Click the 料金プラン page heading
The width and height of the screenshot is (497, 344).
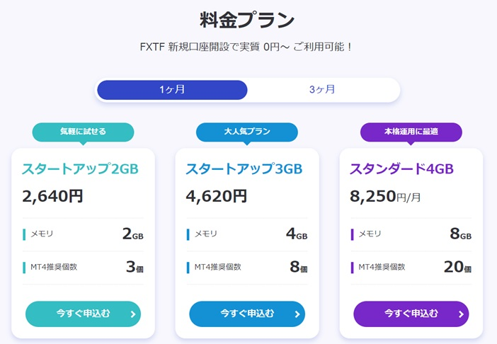[247, 20]
